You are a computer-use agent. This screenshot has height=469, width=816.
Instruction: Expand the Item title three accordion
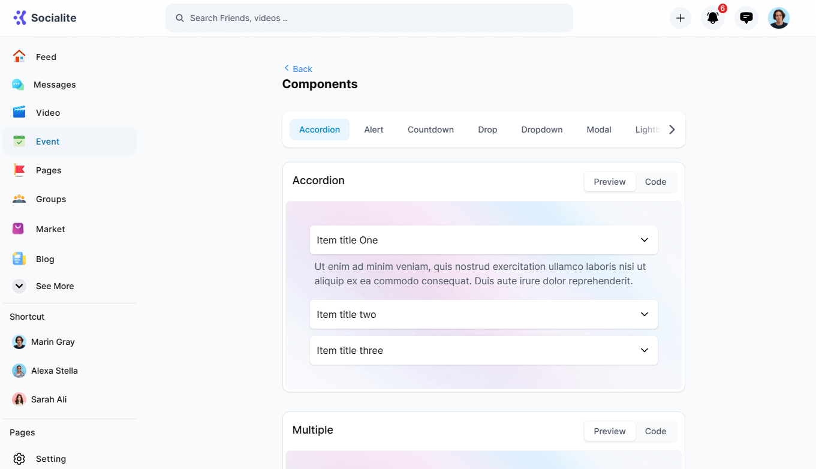pos(483,350)
